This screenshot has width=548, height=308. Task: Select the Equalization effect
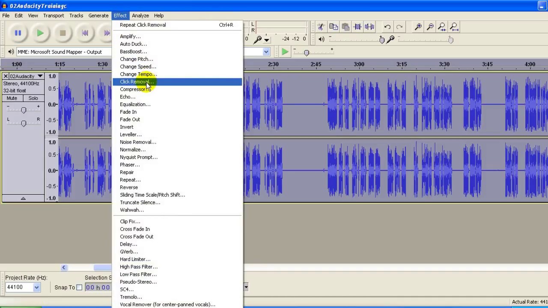pos(177,104)
